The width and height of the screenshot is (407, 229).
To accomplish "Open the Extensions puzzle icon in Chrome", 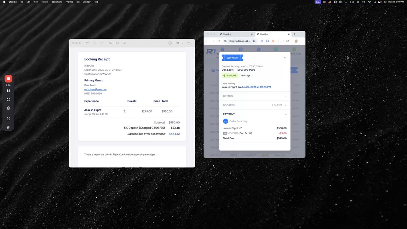I will coord(279,41).
